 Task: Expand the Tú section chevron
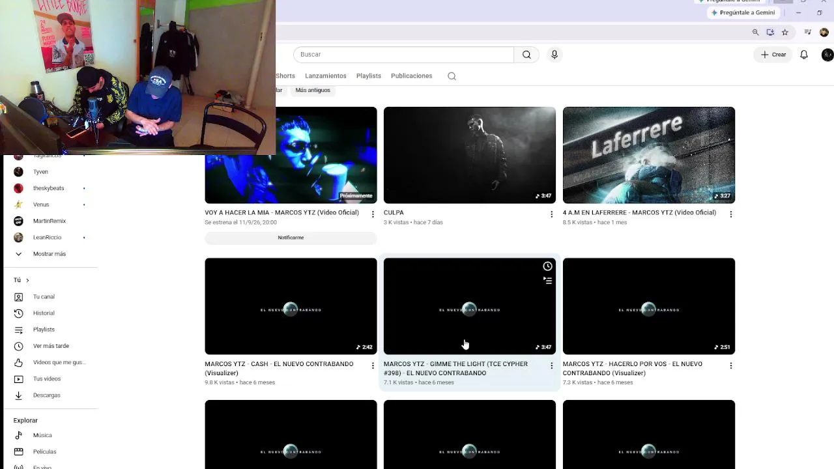tap(27, 280)
